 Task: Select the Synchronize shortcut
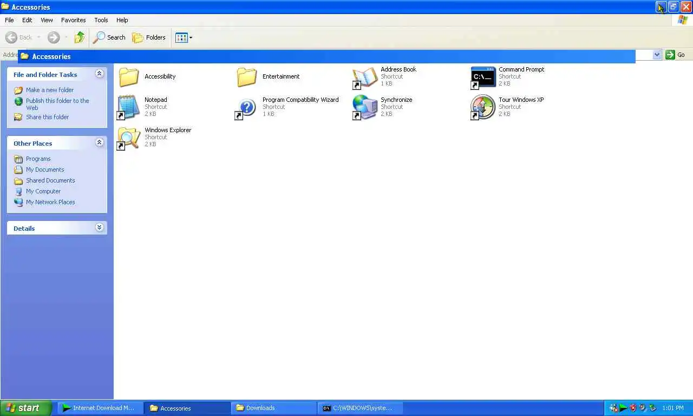pos(382,107)
